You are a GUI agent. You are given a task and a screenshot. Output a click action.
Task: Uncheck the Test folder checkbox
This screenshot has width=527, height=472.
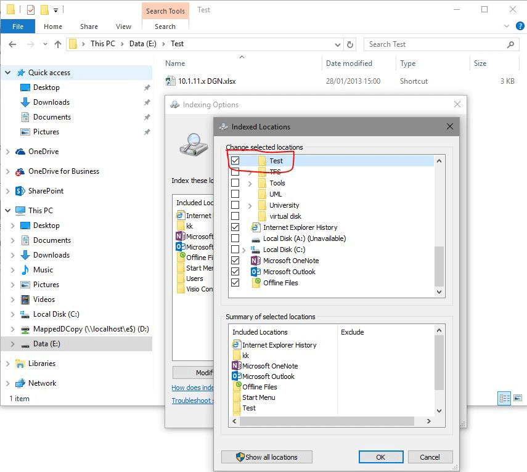click(x=235, y=161)
